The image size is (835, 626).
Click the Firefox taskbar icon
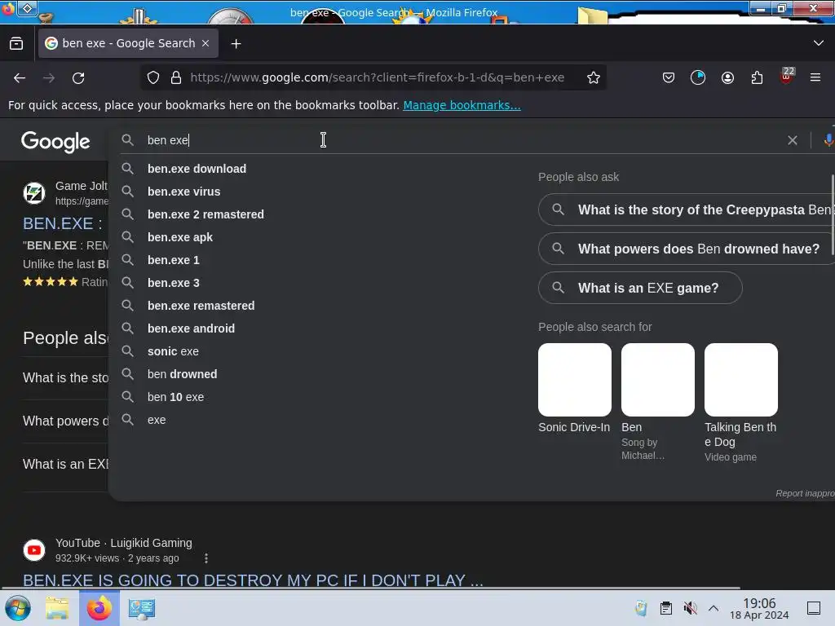pyautogui.click(x=99, y=608)
